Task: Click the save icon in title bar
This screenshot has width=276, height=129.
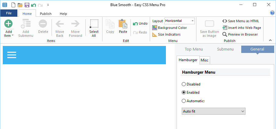Action: coord(27,5)
